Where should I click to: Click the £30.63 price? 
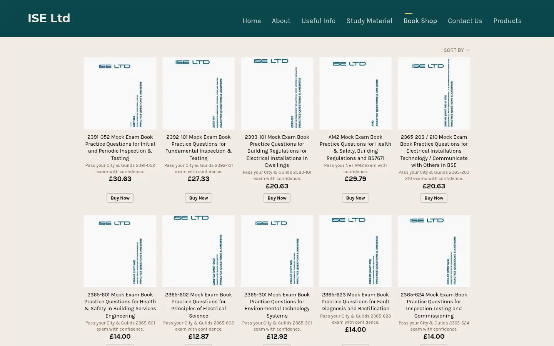click(x=120, y=179)
